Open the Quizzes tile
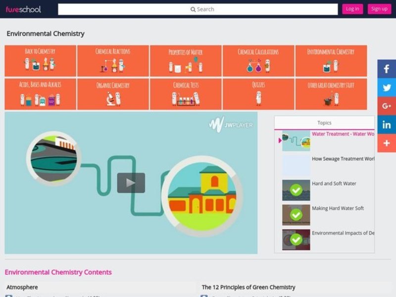Viewport: 396px width, 297px height. coord(258,94)
